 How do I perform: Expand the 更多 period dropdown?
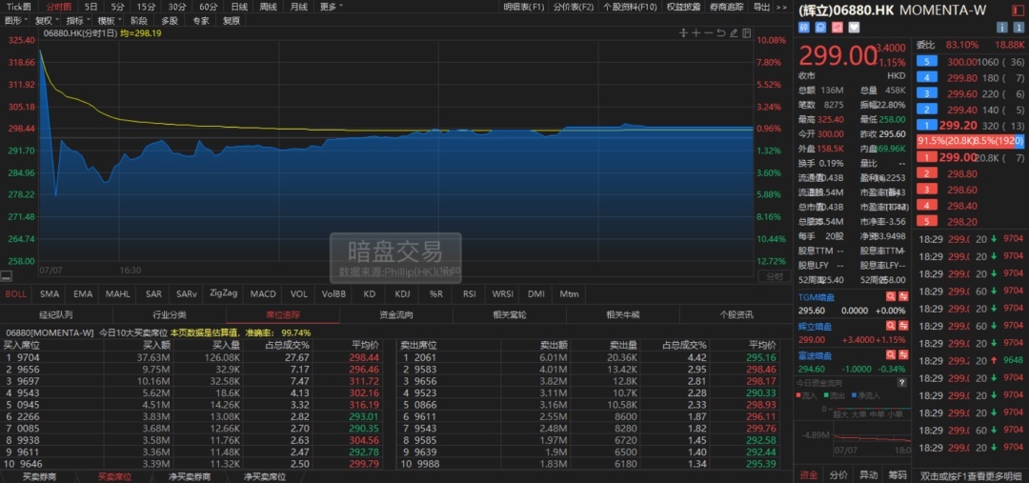coord(332,7)
